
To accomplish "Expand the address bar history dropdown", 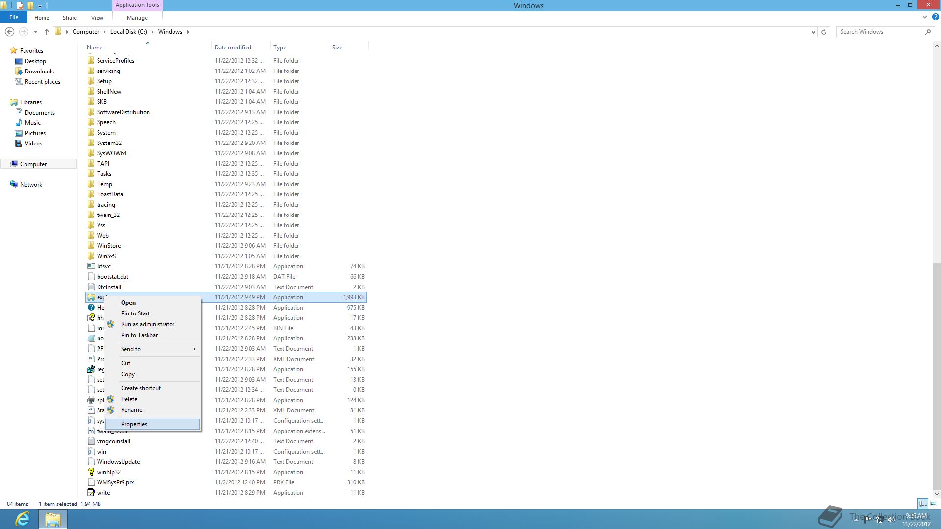I will coord(813,32).
